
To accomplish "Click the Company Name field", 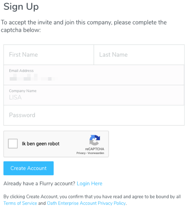I will [94, 95].
